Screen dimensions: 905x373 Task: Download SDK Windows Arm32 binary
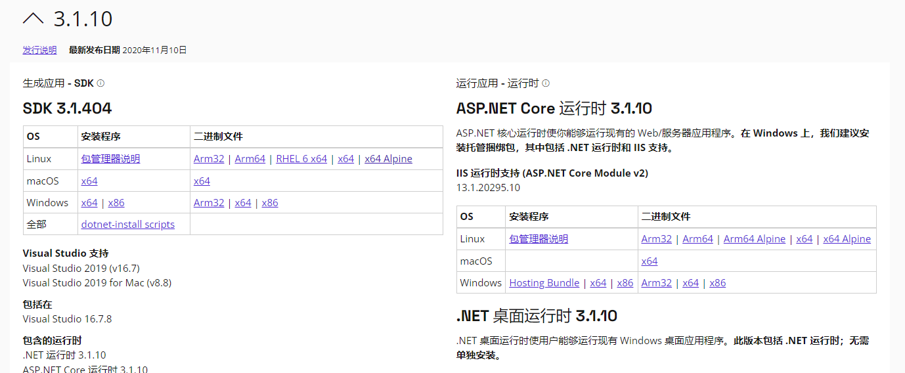pyautogui.click(x=209, y=203)
